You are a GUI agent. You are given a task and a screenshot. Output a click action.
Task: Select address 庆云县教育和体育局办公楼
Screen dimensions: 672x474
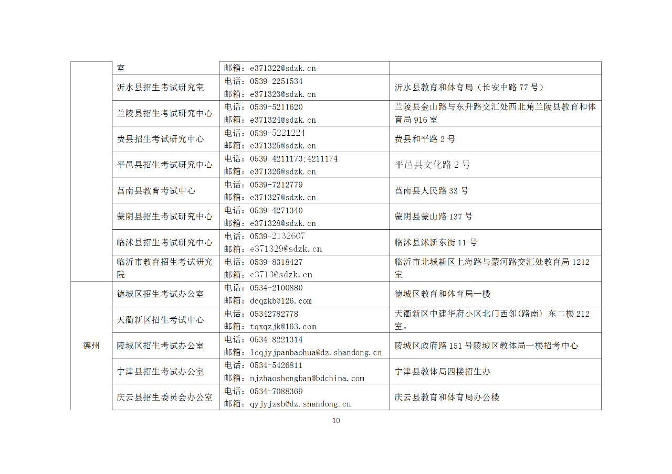(447, 397)
